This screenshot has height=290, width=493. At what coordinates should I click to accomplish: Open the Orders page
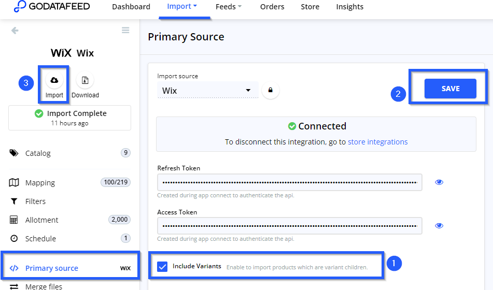coord(272,7)
